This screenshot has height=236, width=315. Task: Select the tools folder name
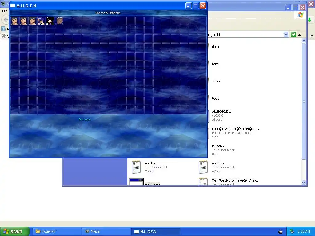(x=215, y=99)
